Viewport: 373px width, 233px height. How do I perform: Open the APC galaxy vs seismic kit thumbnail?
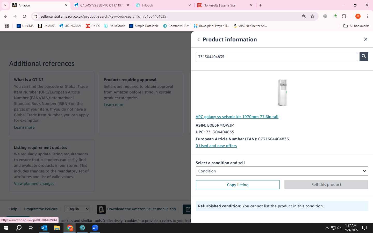click(x=282, y=92)
